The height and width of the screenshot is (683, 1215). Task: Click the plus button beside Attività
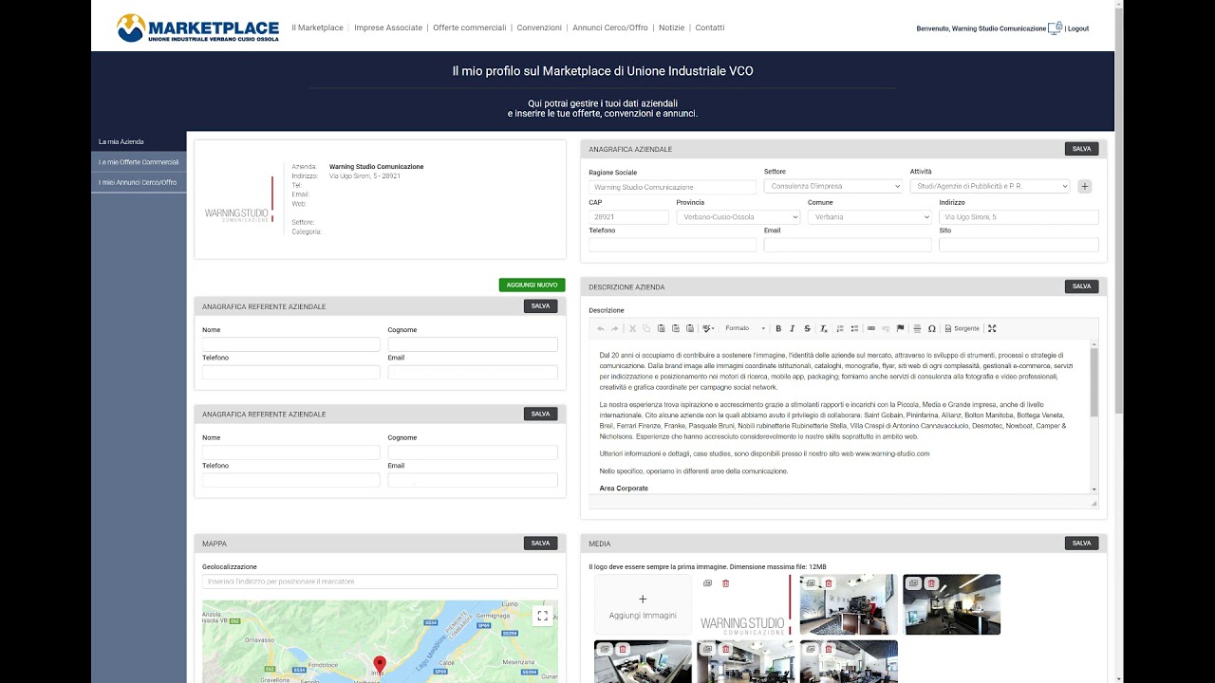(1085, 187)
